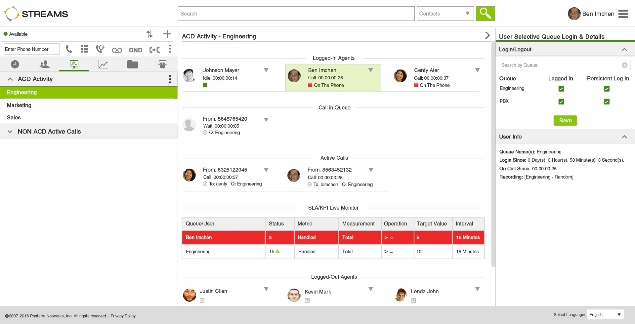Click the green Save button

click(x=565, y=120)
